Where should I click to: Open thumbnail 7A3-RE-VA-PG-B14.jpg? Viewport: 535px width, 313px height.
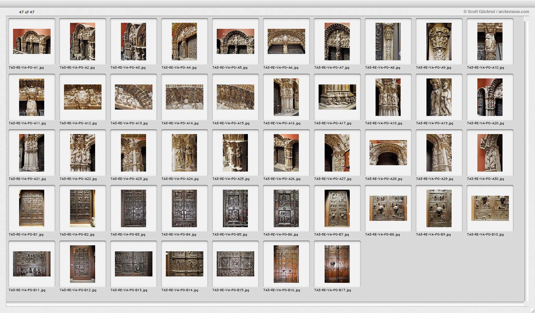[185, 264]
